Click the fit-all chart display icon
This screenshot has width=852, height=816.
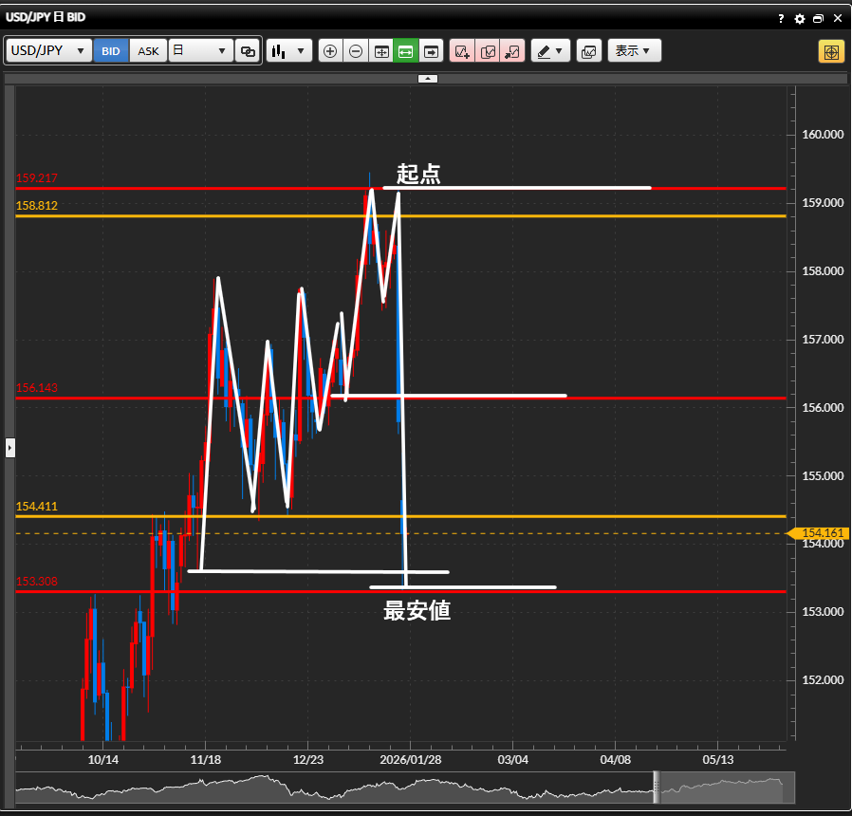click(381, 51)
